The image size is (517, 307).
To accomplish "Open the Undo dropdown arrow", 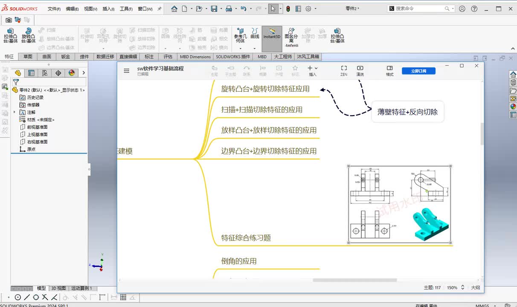I will 250,9.
